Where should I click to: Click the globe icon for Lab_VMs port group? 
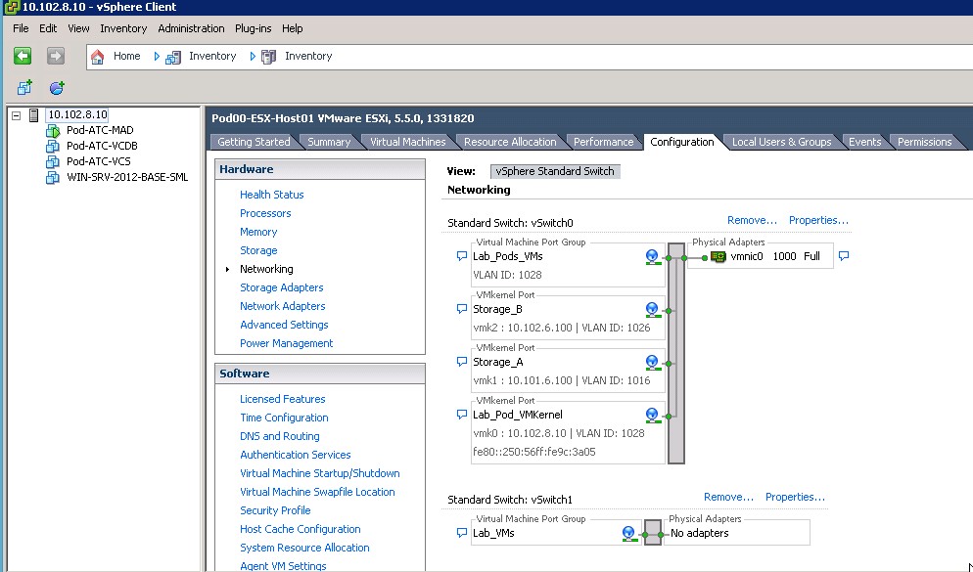629,533
